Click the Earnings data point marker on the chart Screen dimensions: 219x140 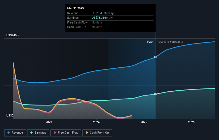point(155,94)
